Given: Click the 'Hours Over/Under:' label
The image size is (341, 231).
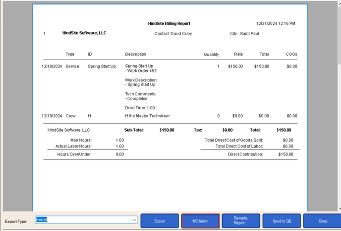Looking at the screenshot, I should pyautogui.click(x=74, y=154).
